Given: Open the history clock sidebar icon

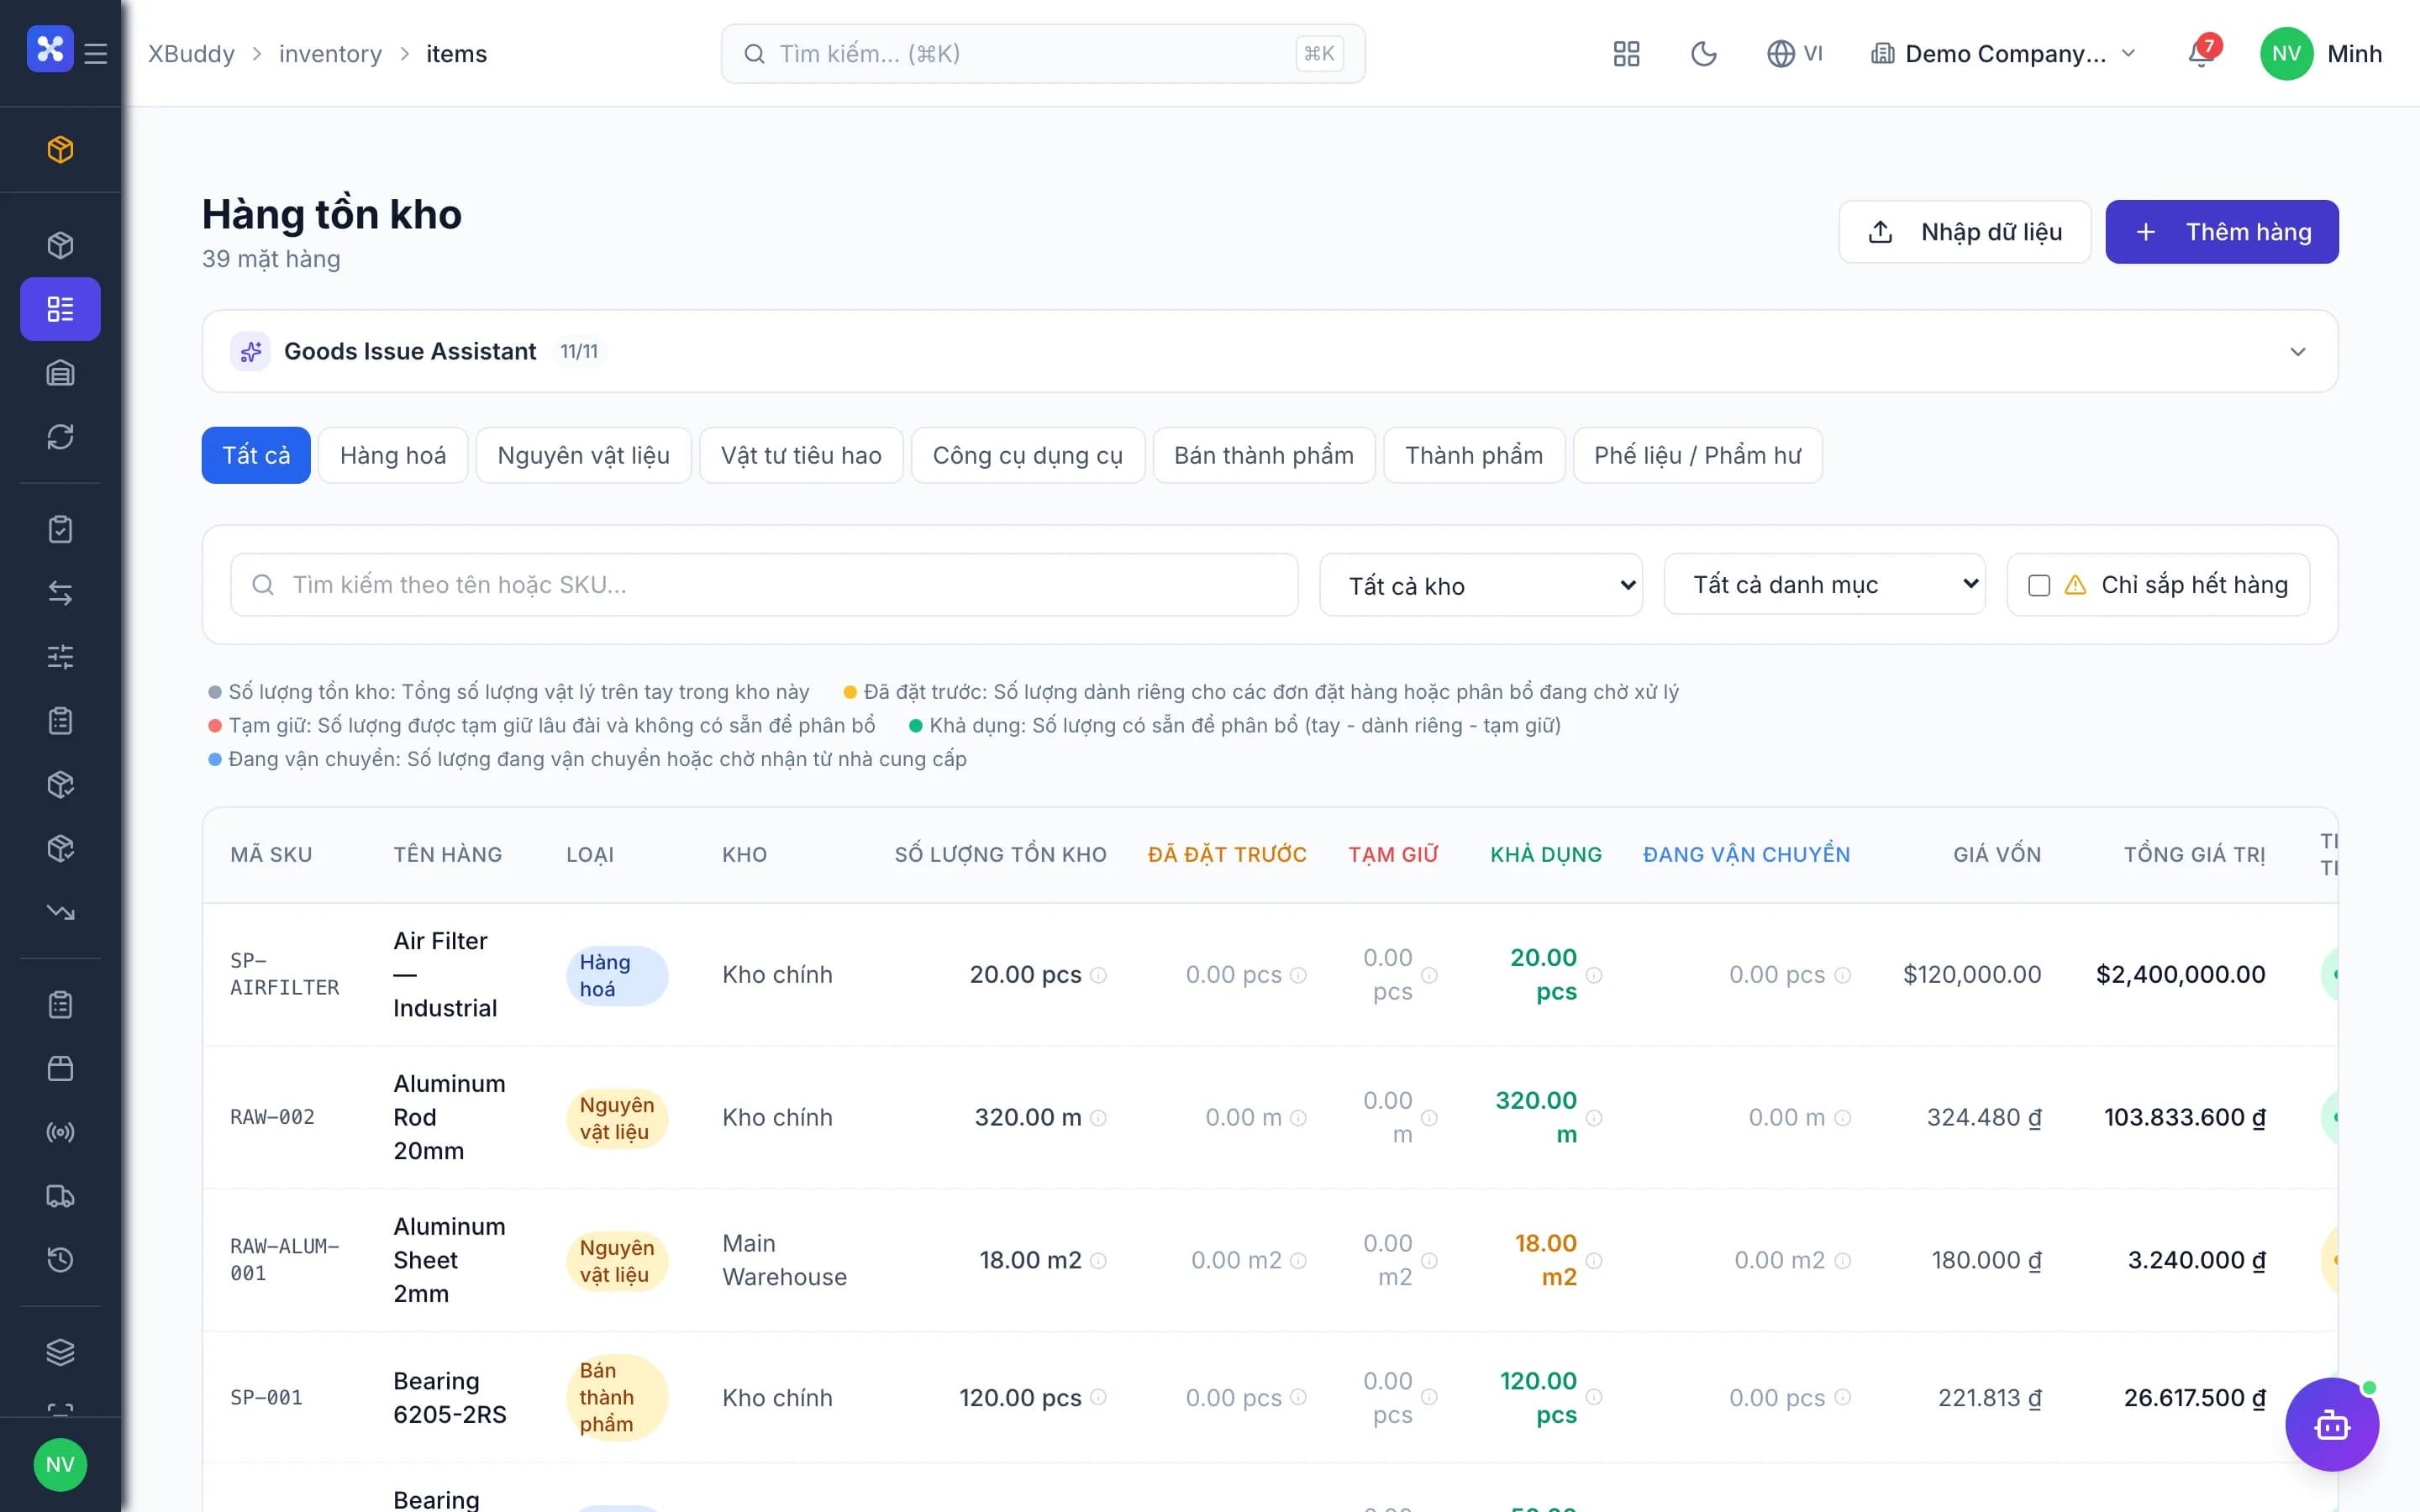Looking at the screenshot, I should click(60, 1260).
